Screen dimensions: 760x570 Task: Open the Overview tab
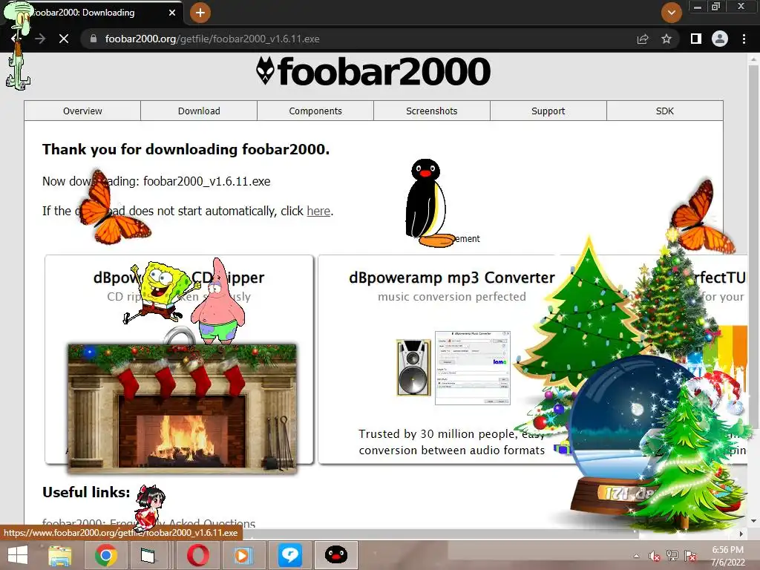(82, 111)
